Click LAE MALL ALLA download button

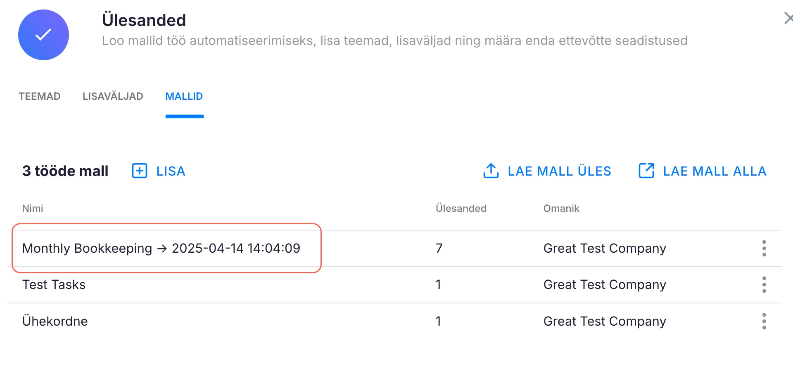715,171
